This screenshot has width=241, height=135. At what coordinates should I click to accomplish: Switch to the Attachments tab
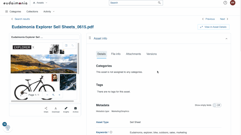pos(133,54)
